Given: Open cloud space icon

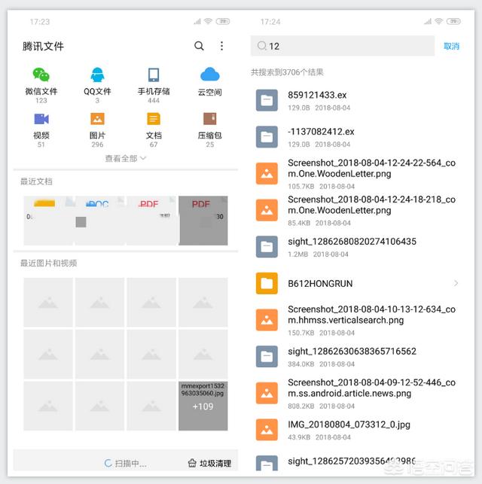Looking at the screenshot, I should (x=210, y=75).
